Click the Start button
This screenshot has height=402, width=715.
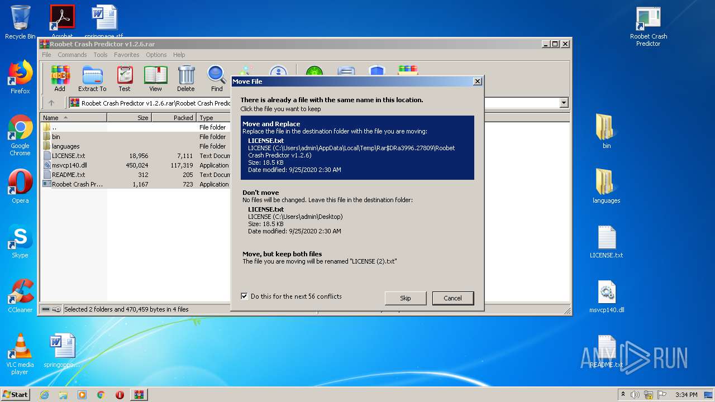[x=15, y=395]
